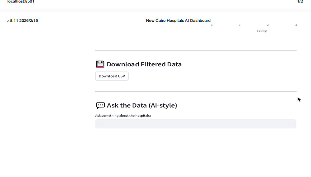311x177 pixels.
Task: Click the 1 tick on rating axis
Action: point(240,25)
